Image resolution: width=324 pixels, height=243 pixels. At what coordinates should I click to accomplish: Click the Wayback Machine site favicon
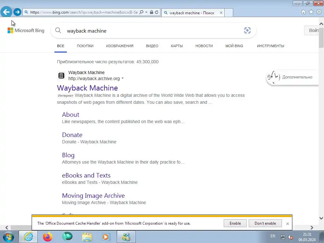click(x=61, y=75)
